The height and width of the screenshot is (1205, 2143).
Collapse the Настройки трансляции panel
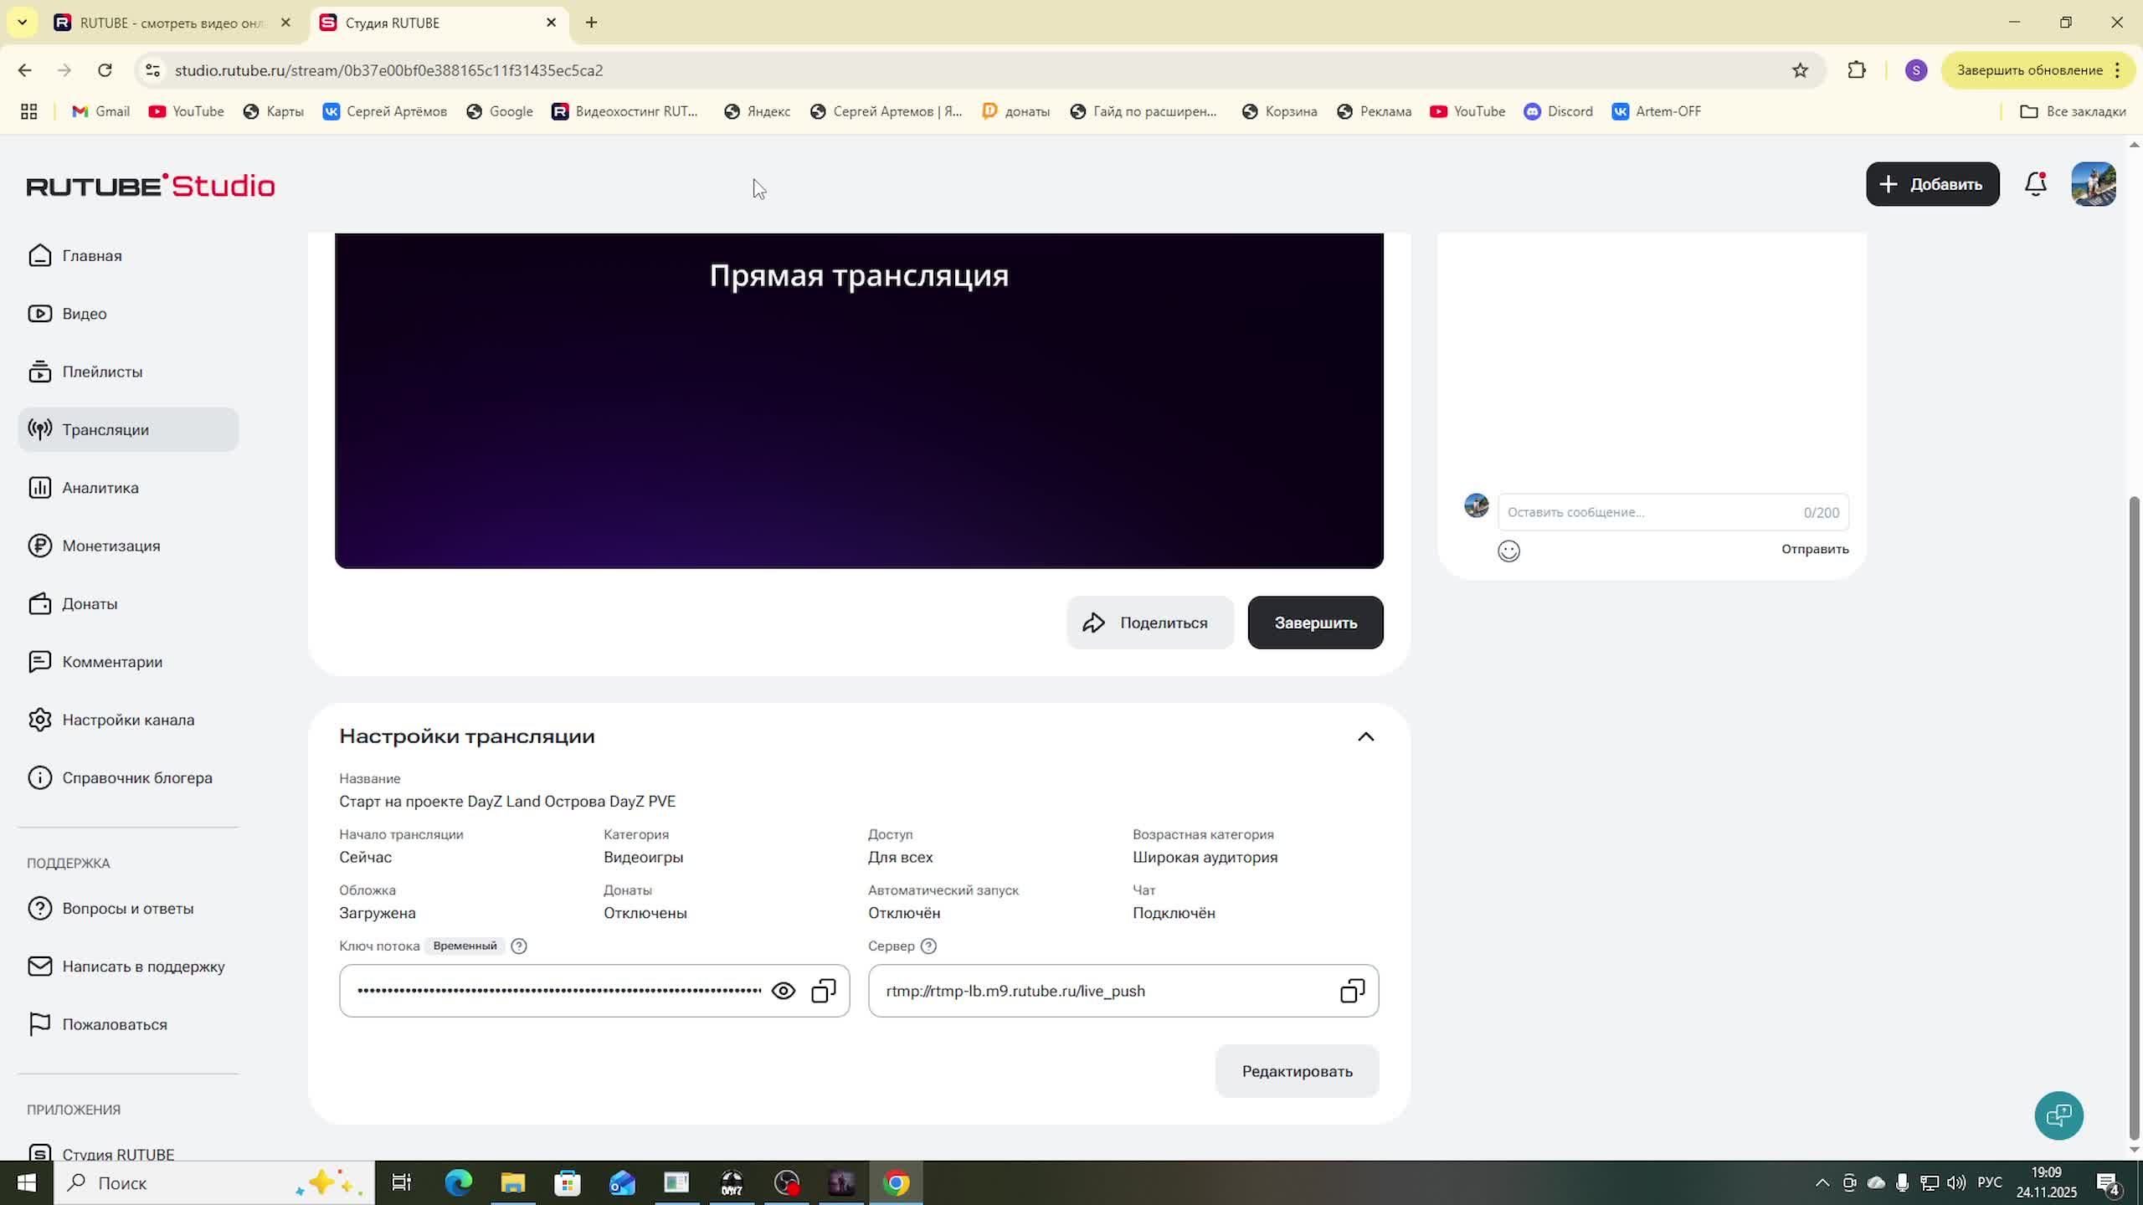tap(1366, 736)
